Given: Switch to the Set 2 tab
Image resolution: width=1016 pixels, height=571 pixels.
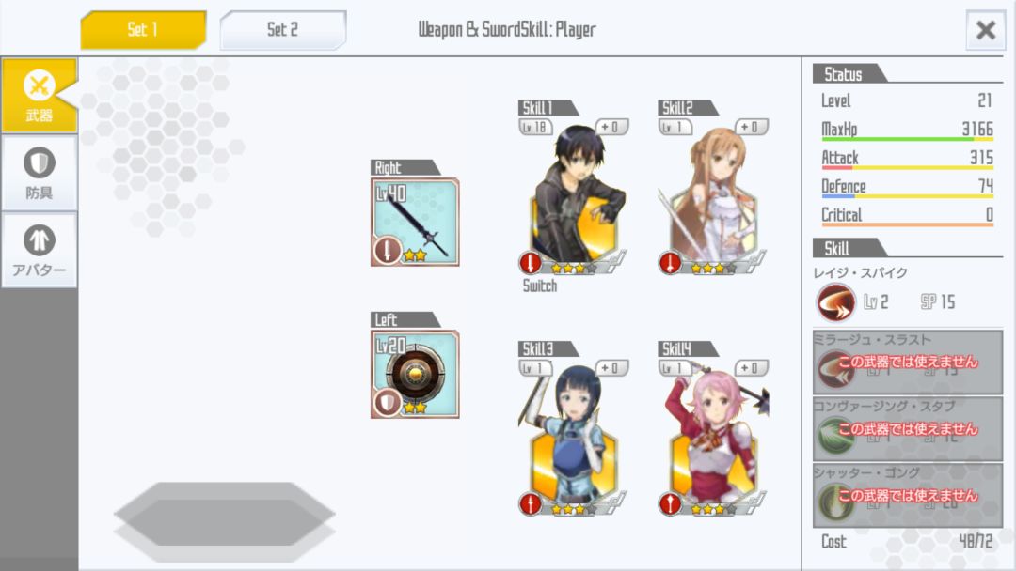Looking at the screenshot, I should coord(283,30).
